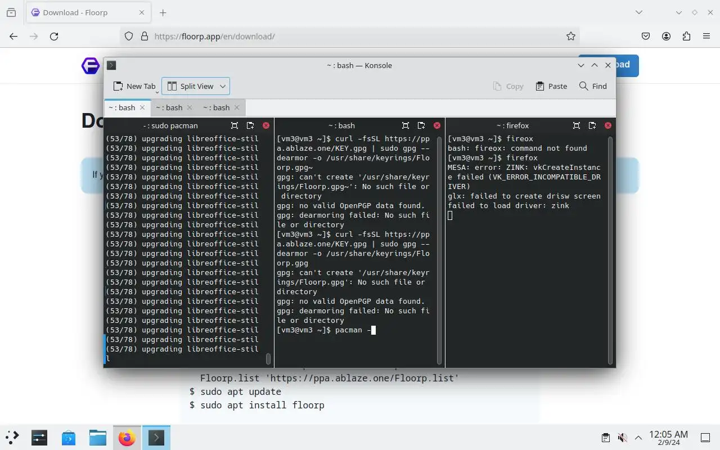720x450 pixels.
Task: Close the third bash tab
Action: pyautogui.click(x=237, y=107)
